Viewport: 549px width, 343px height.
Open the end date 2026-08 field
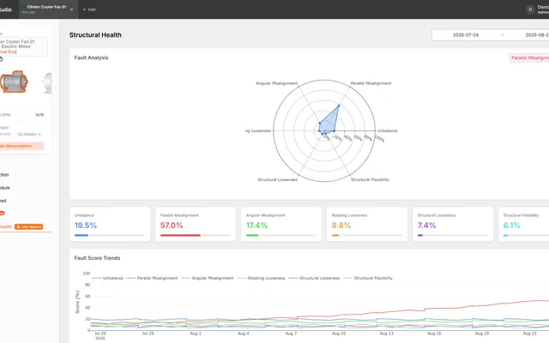click(535, 35)
